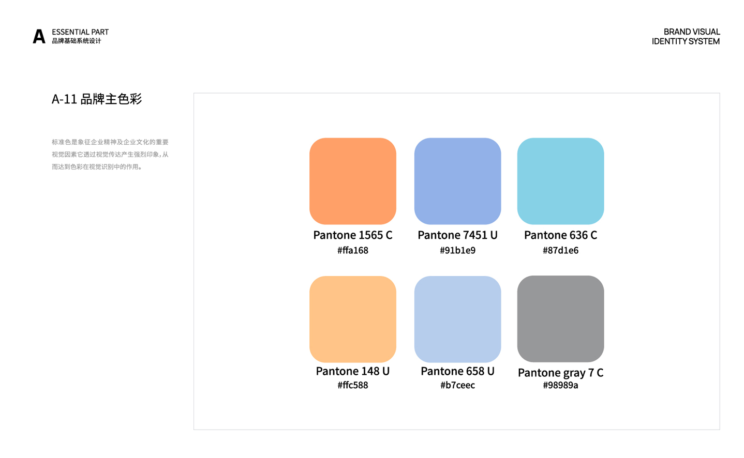
Task: Select the blue Pantone 7451 U swatch
Action: point(457,181)
